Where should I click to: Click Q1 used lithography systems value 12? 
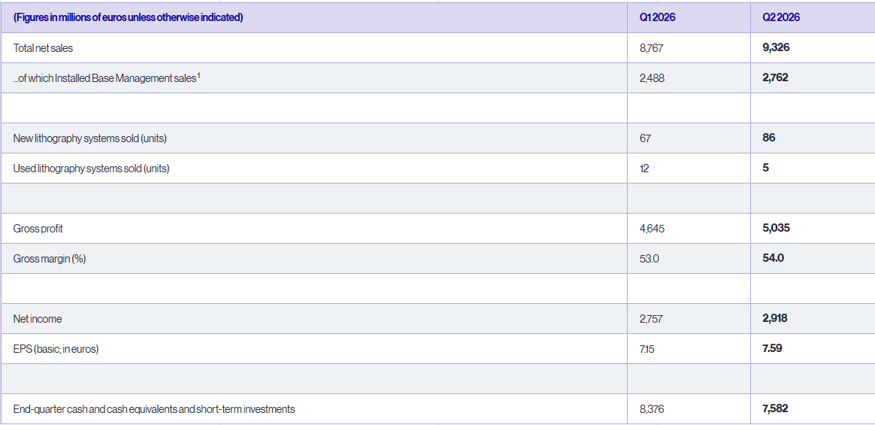point(644,168)
